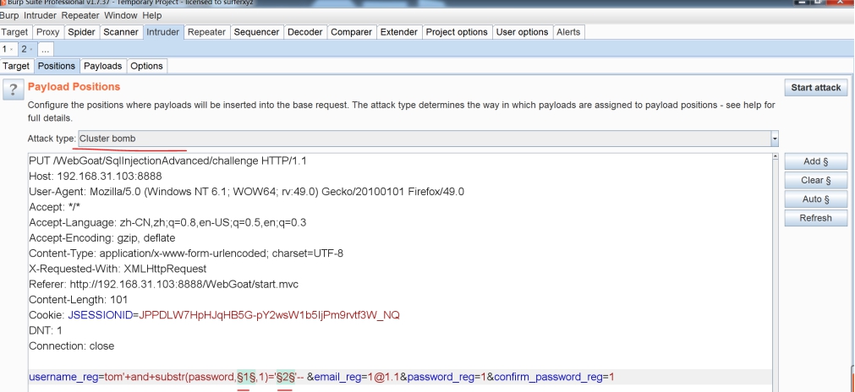Open the Project options tab
This screenshot has height=392, width=855.
pos(457,32)
